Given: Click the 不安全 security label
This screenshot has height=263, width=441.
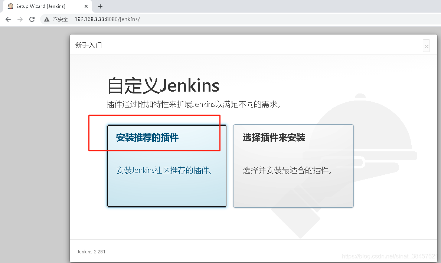Looking at the screenshot, I should click(60, 19).
